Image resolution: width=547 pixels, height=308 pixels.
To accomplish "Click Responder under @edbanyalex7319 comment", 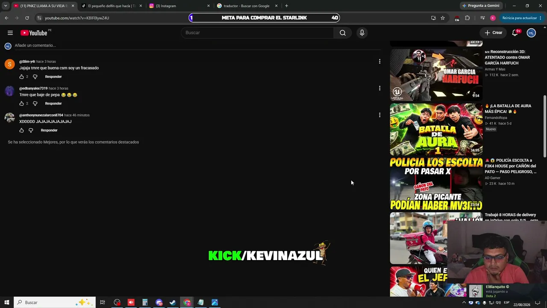I will pyautogui.click(x=53, y=104).
